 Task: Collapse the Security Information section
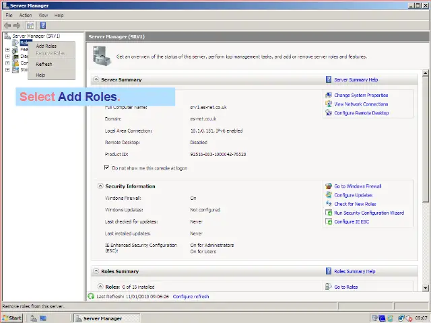pyautogui.click(x=100, y=186)
